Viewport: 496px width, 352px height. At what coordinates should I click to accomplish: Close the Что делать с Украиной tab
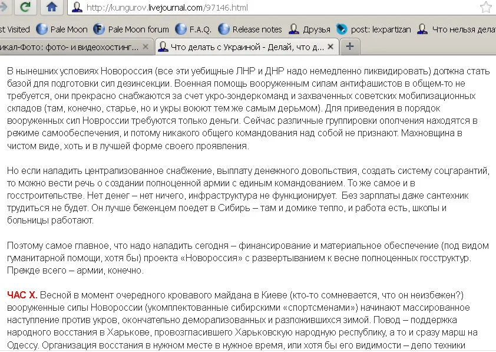pyautogui.click(x=330, y=47)
